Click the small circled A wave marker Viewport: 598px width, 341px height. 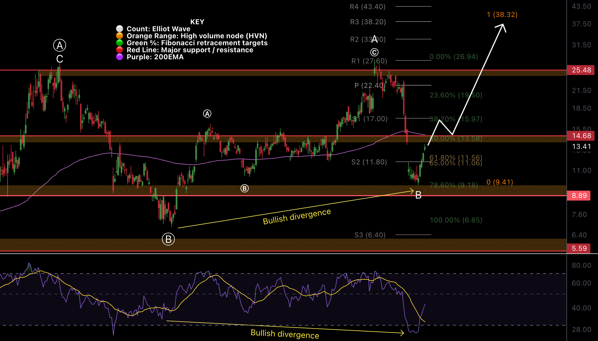pos(207,114)
